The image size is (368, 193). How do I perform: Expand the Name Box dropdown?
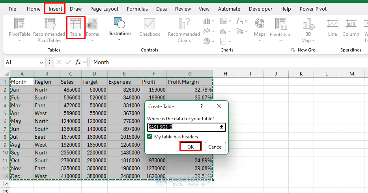41,62
